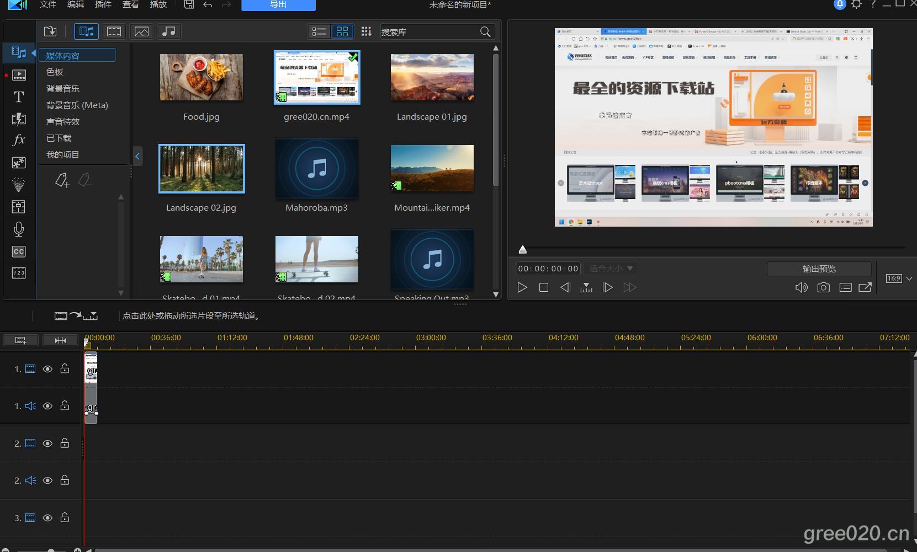Click the 输出预览 button
This screenshot has height=552, width=917.
coord(819,269)
